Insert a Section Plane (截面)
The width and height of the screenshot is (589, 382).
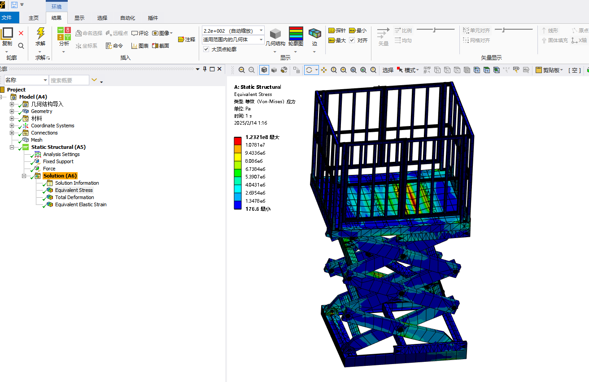(161, 46)
